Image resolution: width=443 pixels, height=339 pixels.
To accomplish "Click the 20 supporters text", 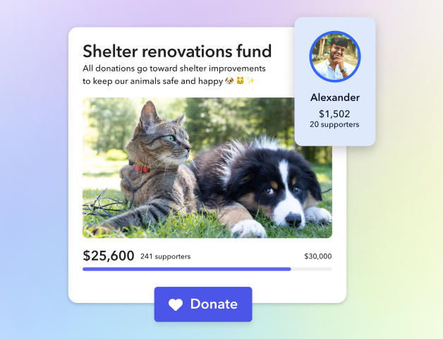I will pyautogui.click(x=334, y=124).
